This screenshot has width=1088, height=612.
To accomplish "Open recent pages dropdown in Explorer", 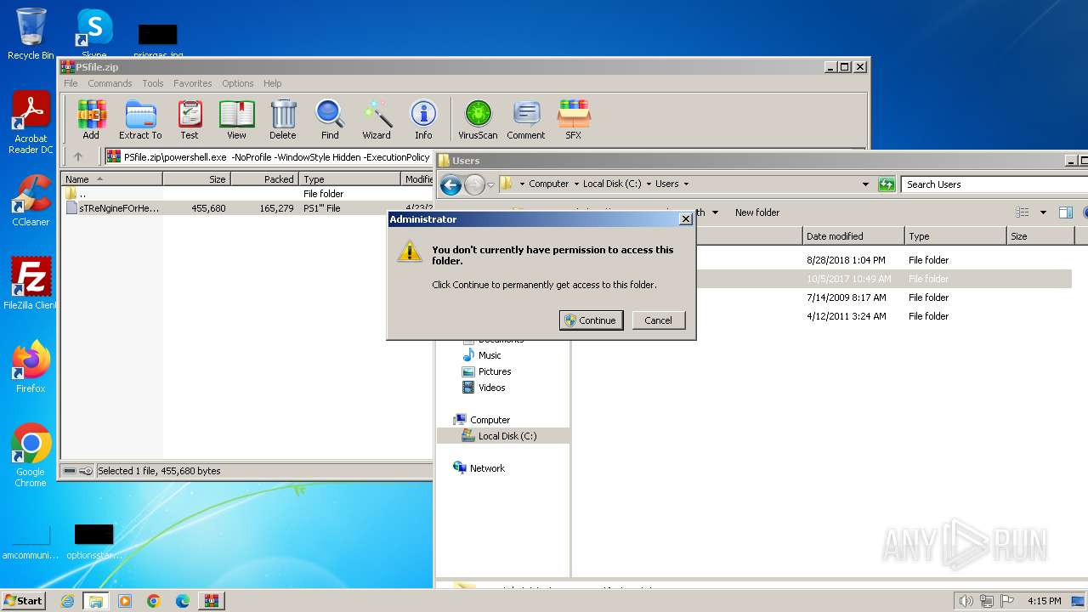I will [490, 185].
